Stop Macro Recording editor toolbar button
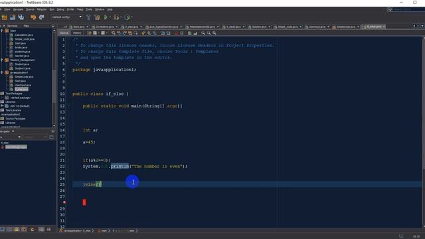 (x=181, y=33)
